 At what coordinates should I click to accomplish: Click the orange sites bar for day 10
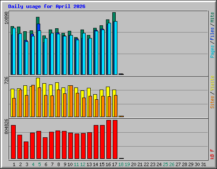tap(71, 101)
